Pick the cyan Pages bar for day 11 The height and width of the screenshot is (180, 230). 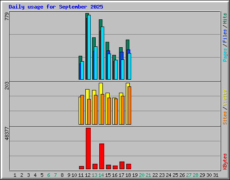(x=82, y=70)
